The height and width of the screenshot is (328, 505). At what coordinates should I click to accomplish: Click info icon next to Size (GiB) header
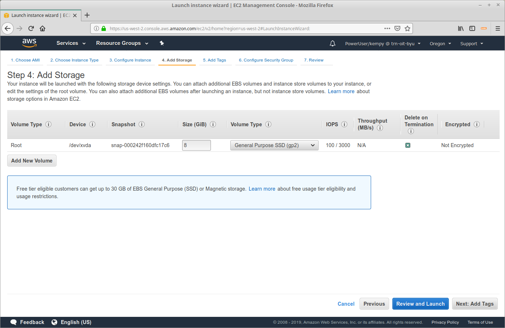pos(213,124)
